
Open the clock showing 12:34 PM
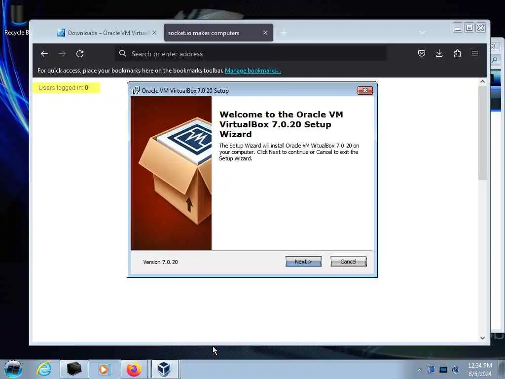pyautogui.click(x=480, y=370)
